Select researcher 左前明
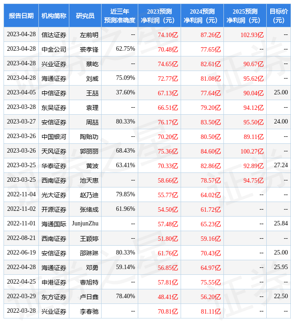291x322 pixels. 89,35
